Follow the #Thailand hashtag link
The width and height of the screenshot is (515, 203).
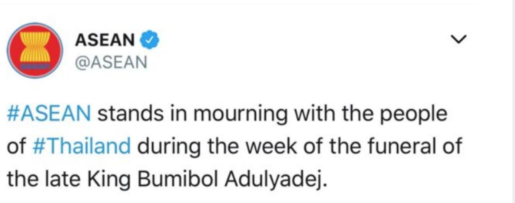coord(82,147)
